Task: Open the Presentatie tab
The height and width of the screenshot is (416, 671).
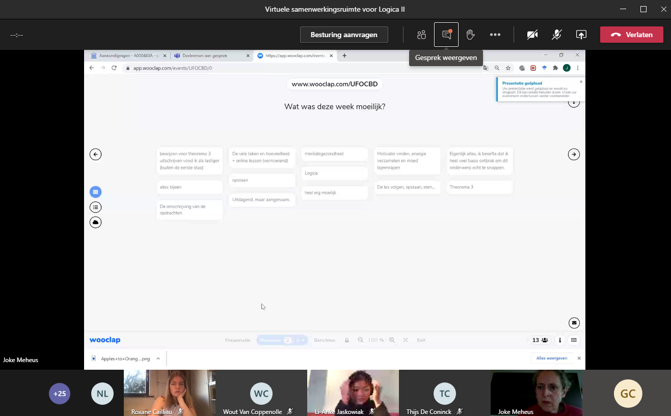Action: click(x=237, y=340)
